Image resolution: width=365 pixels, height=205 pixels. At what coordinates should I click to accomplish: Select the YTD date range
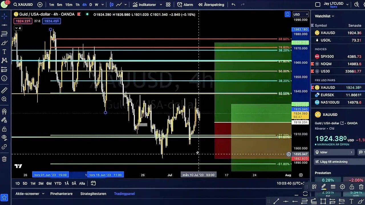58,183
